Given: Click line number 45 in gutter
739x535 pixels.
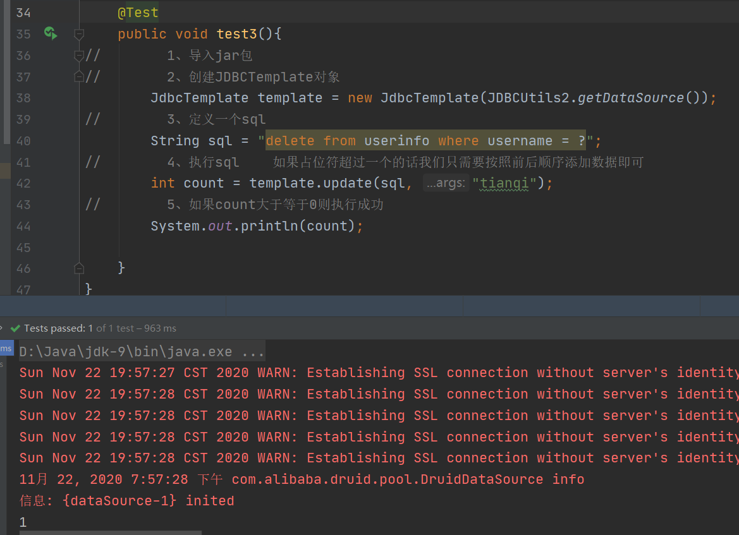Looking at the screenshot, I should tap(23, 248).
